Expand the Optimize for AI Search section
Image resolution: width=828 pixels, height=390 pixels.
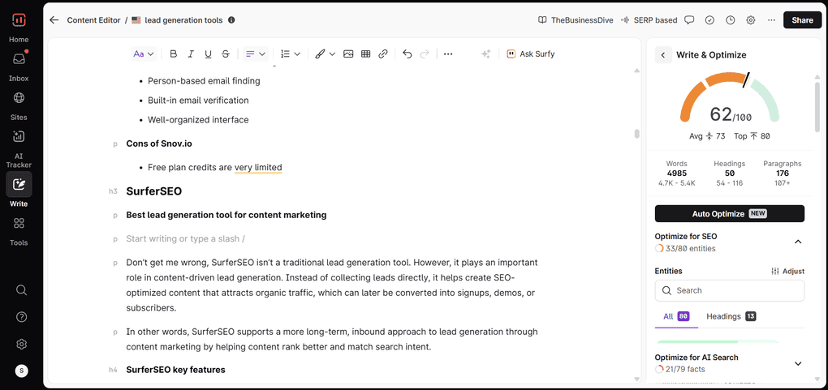pyautogui.click(x=798, y=363)
